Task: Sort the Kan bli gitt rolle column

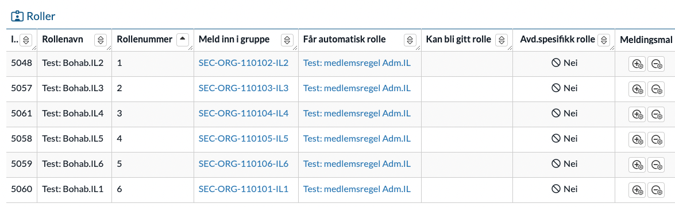Action: pos(502,40)
